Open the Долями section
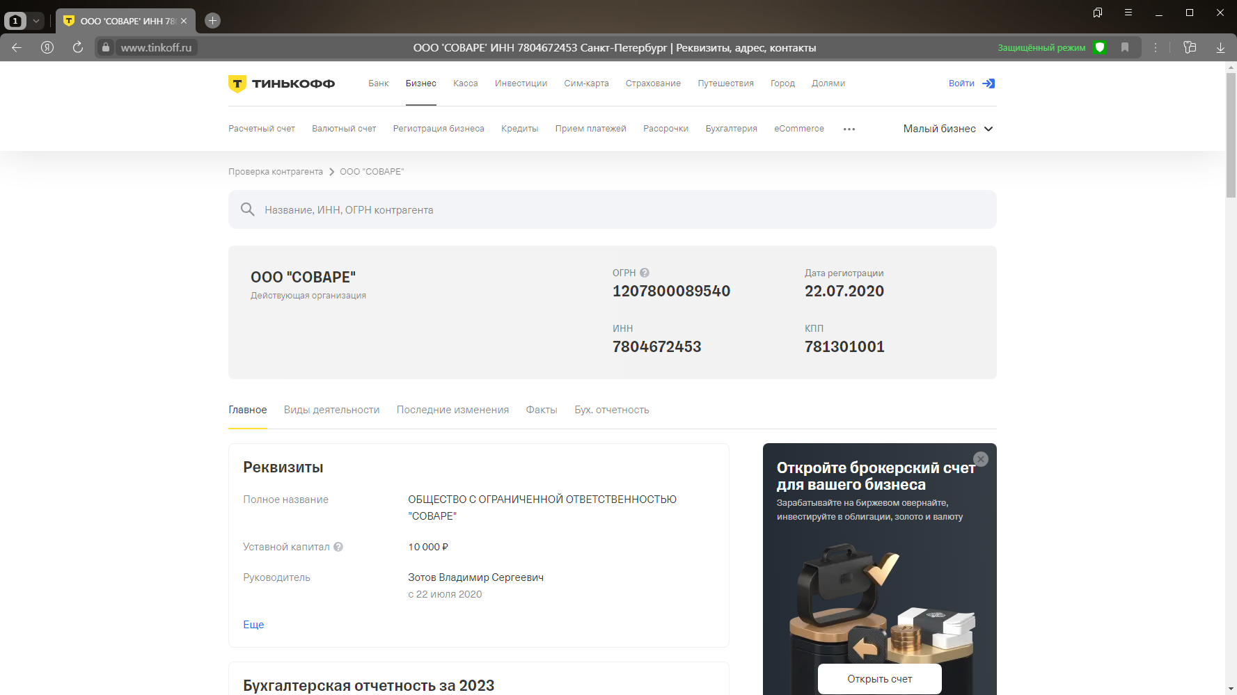 [828, 83]
